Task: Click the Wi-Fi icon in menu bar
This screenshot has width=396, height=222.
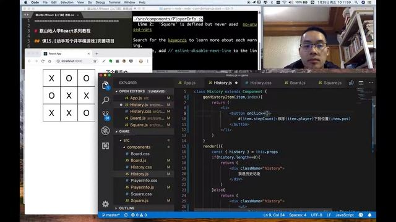Action: (285, 2)
